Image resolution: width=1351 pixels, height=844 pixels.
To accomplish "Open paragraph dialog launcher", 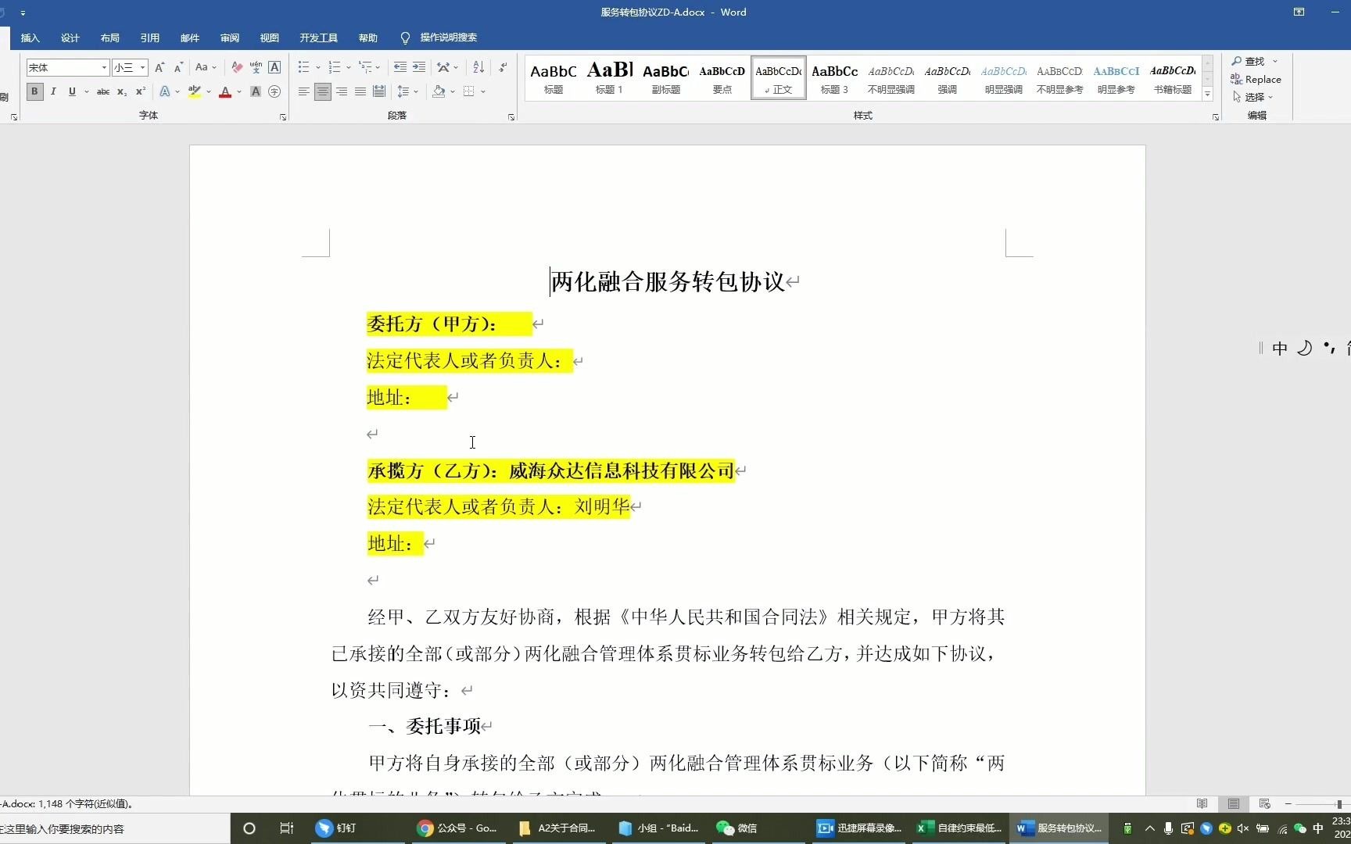I will click(511, 117).
